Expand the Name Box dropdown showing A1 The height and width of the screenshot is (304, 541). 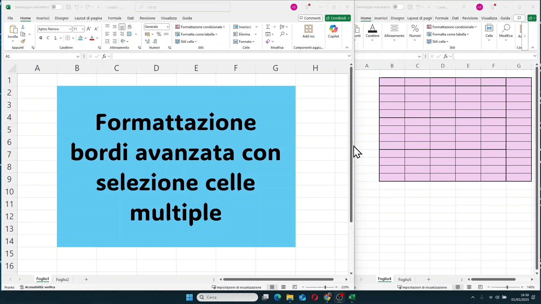(78, 57)
